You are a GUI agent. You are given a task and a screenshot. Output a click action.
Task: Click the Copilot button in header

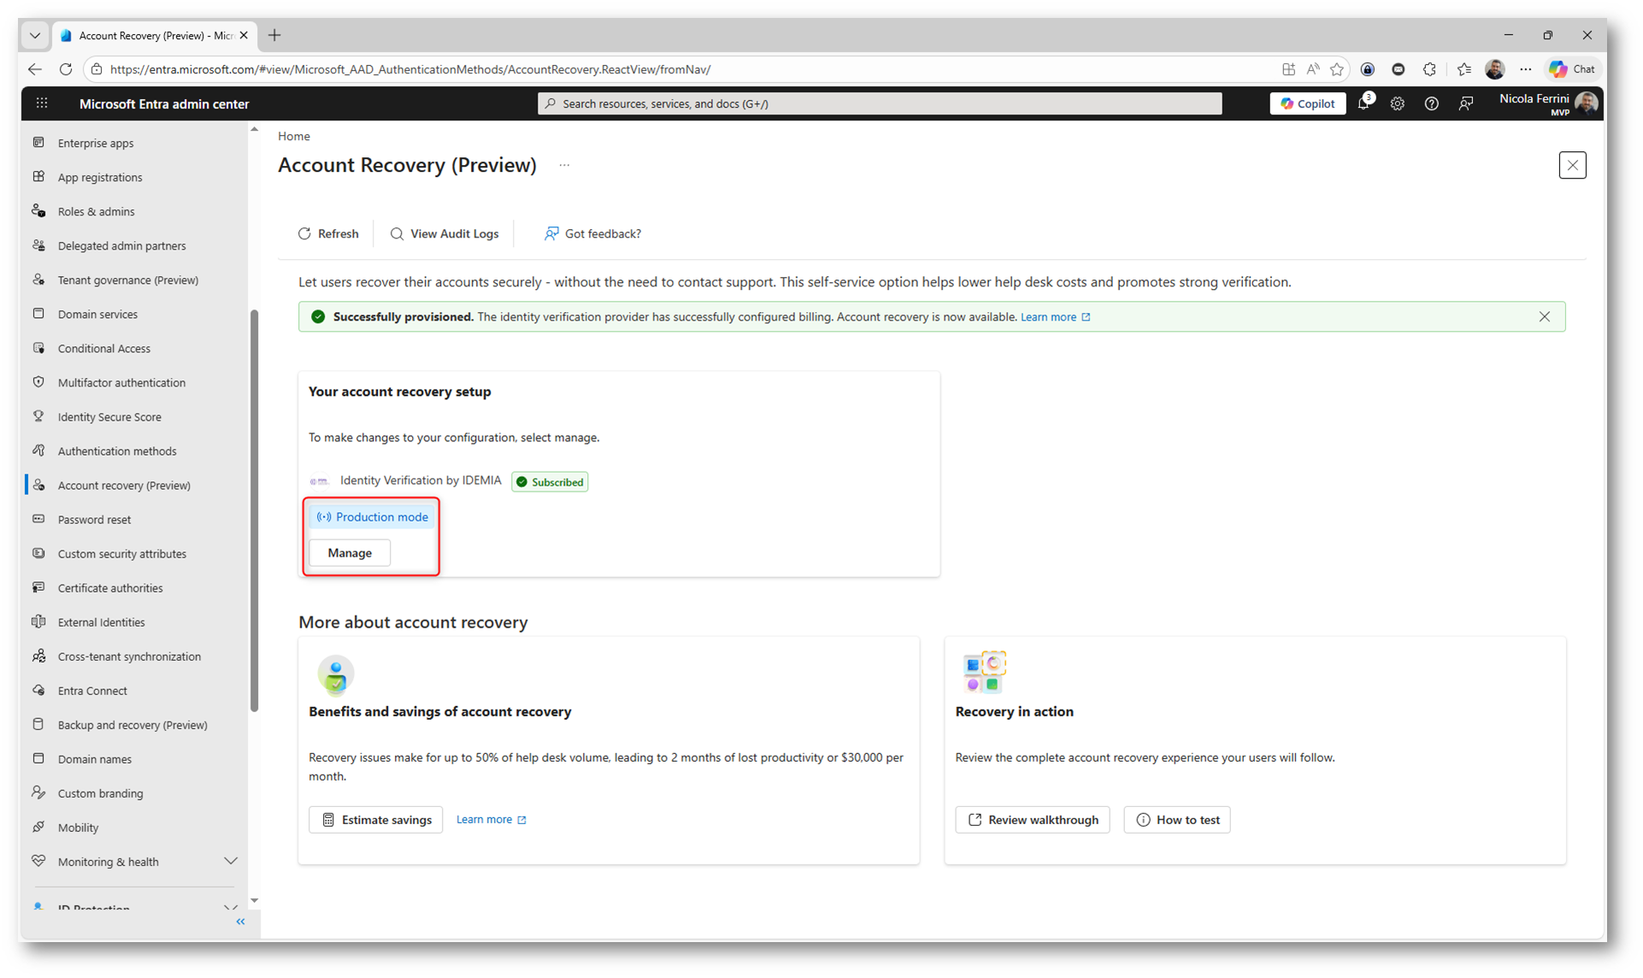[1307, 103]
